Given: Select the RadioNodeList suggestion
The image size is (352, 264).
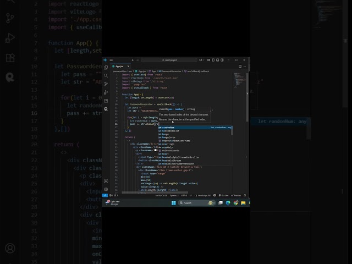Looking at the screenshot, I should 195,131.
